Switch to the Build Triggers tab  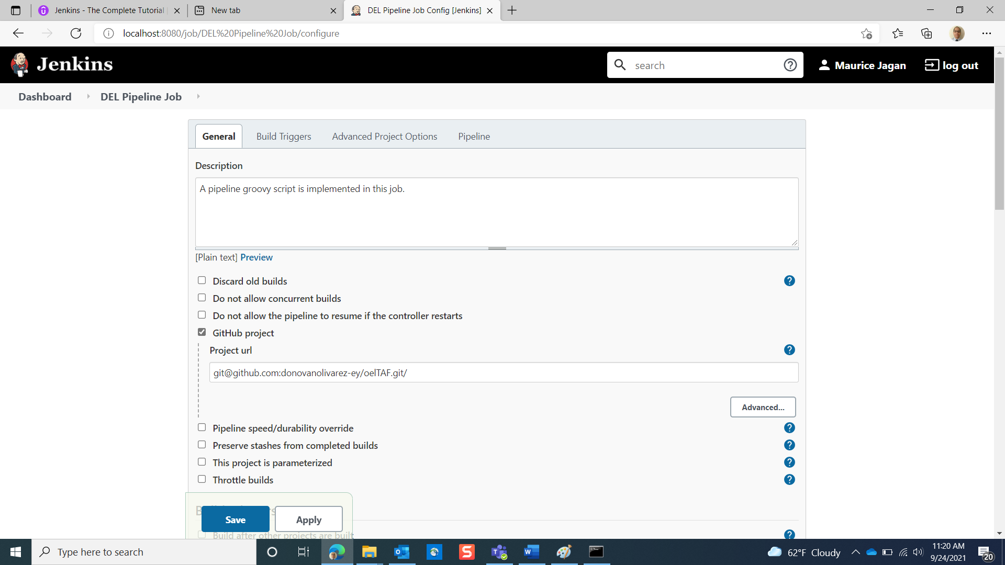[x=283, y=137]
